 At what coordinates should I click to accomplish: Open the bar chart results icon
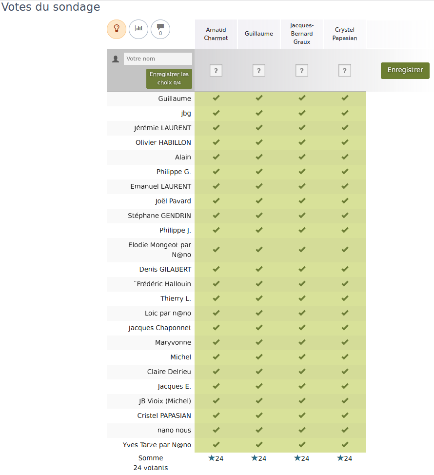pos(138,29)
